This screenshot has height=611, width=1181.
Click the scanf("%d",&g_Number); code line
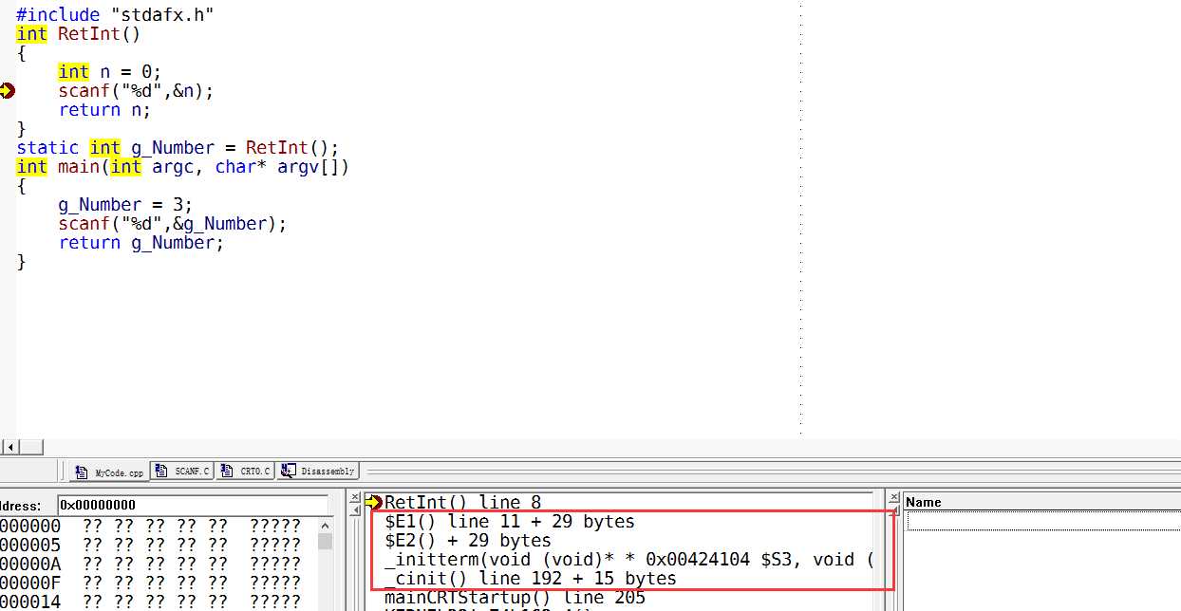click(172, 223)
